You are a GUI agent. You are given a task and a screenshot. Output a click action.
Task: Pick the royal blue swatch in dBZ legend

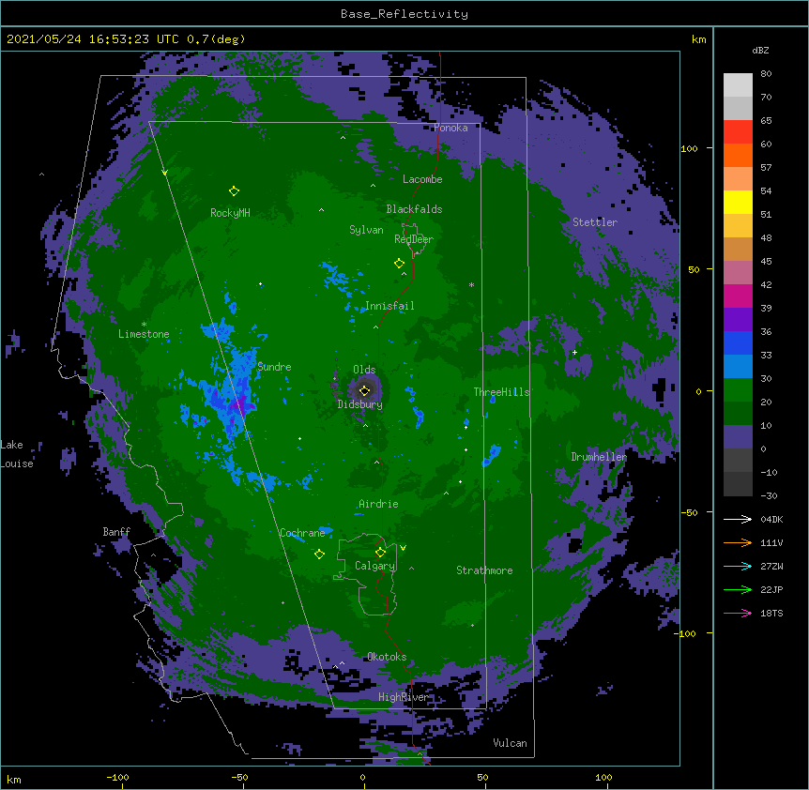tap(738, 342)
